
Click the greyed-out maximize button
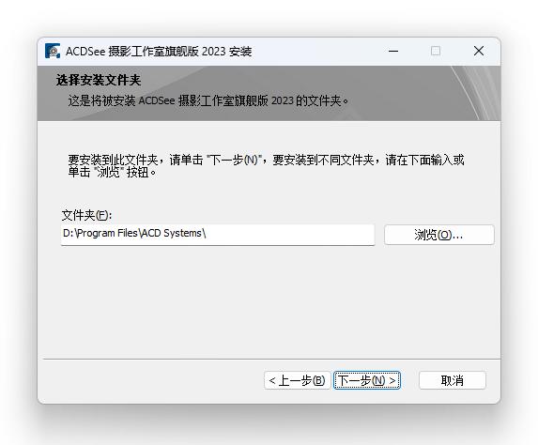point(436,51)
